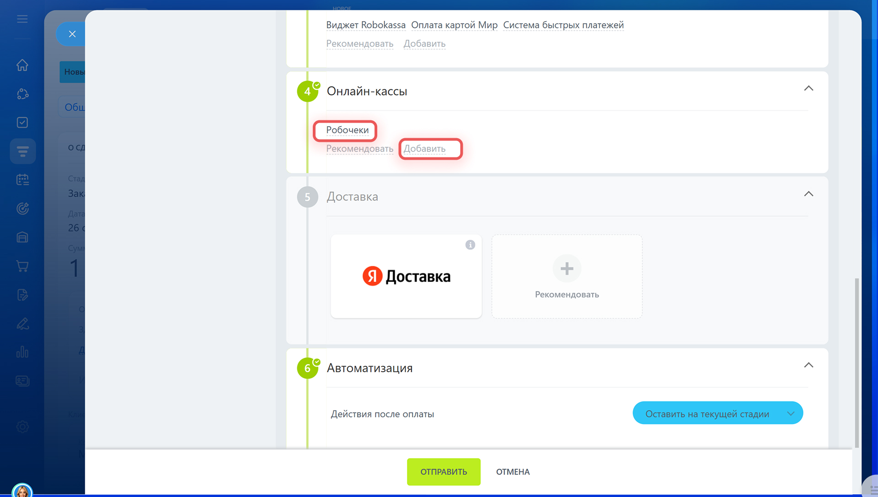The width and height of the screenshot is (878, 497).
Task: Click the info icon on Яндекс Доставка card
Action: (470, 245)
